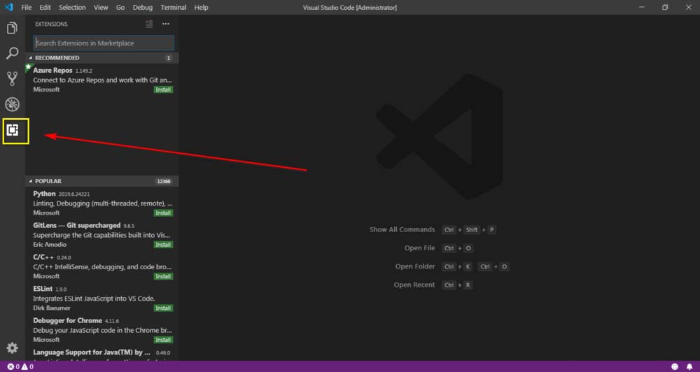Collapse the Popular extensions section
This screenshot has height=372, width=700.
[x=48, y=181]
